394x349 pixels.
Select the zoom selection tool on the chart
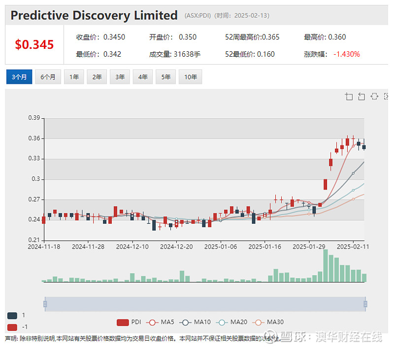(349, 96)
